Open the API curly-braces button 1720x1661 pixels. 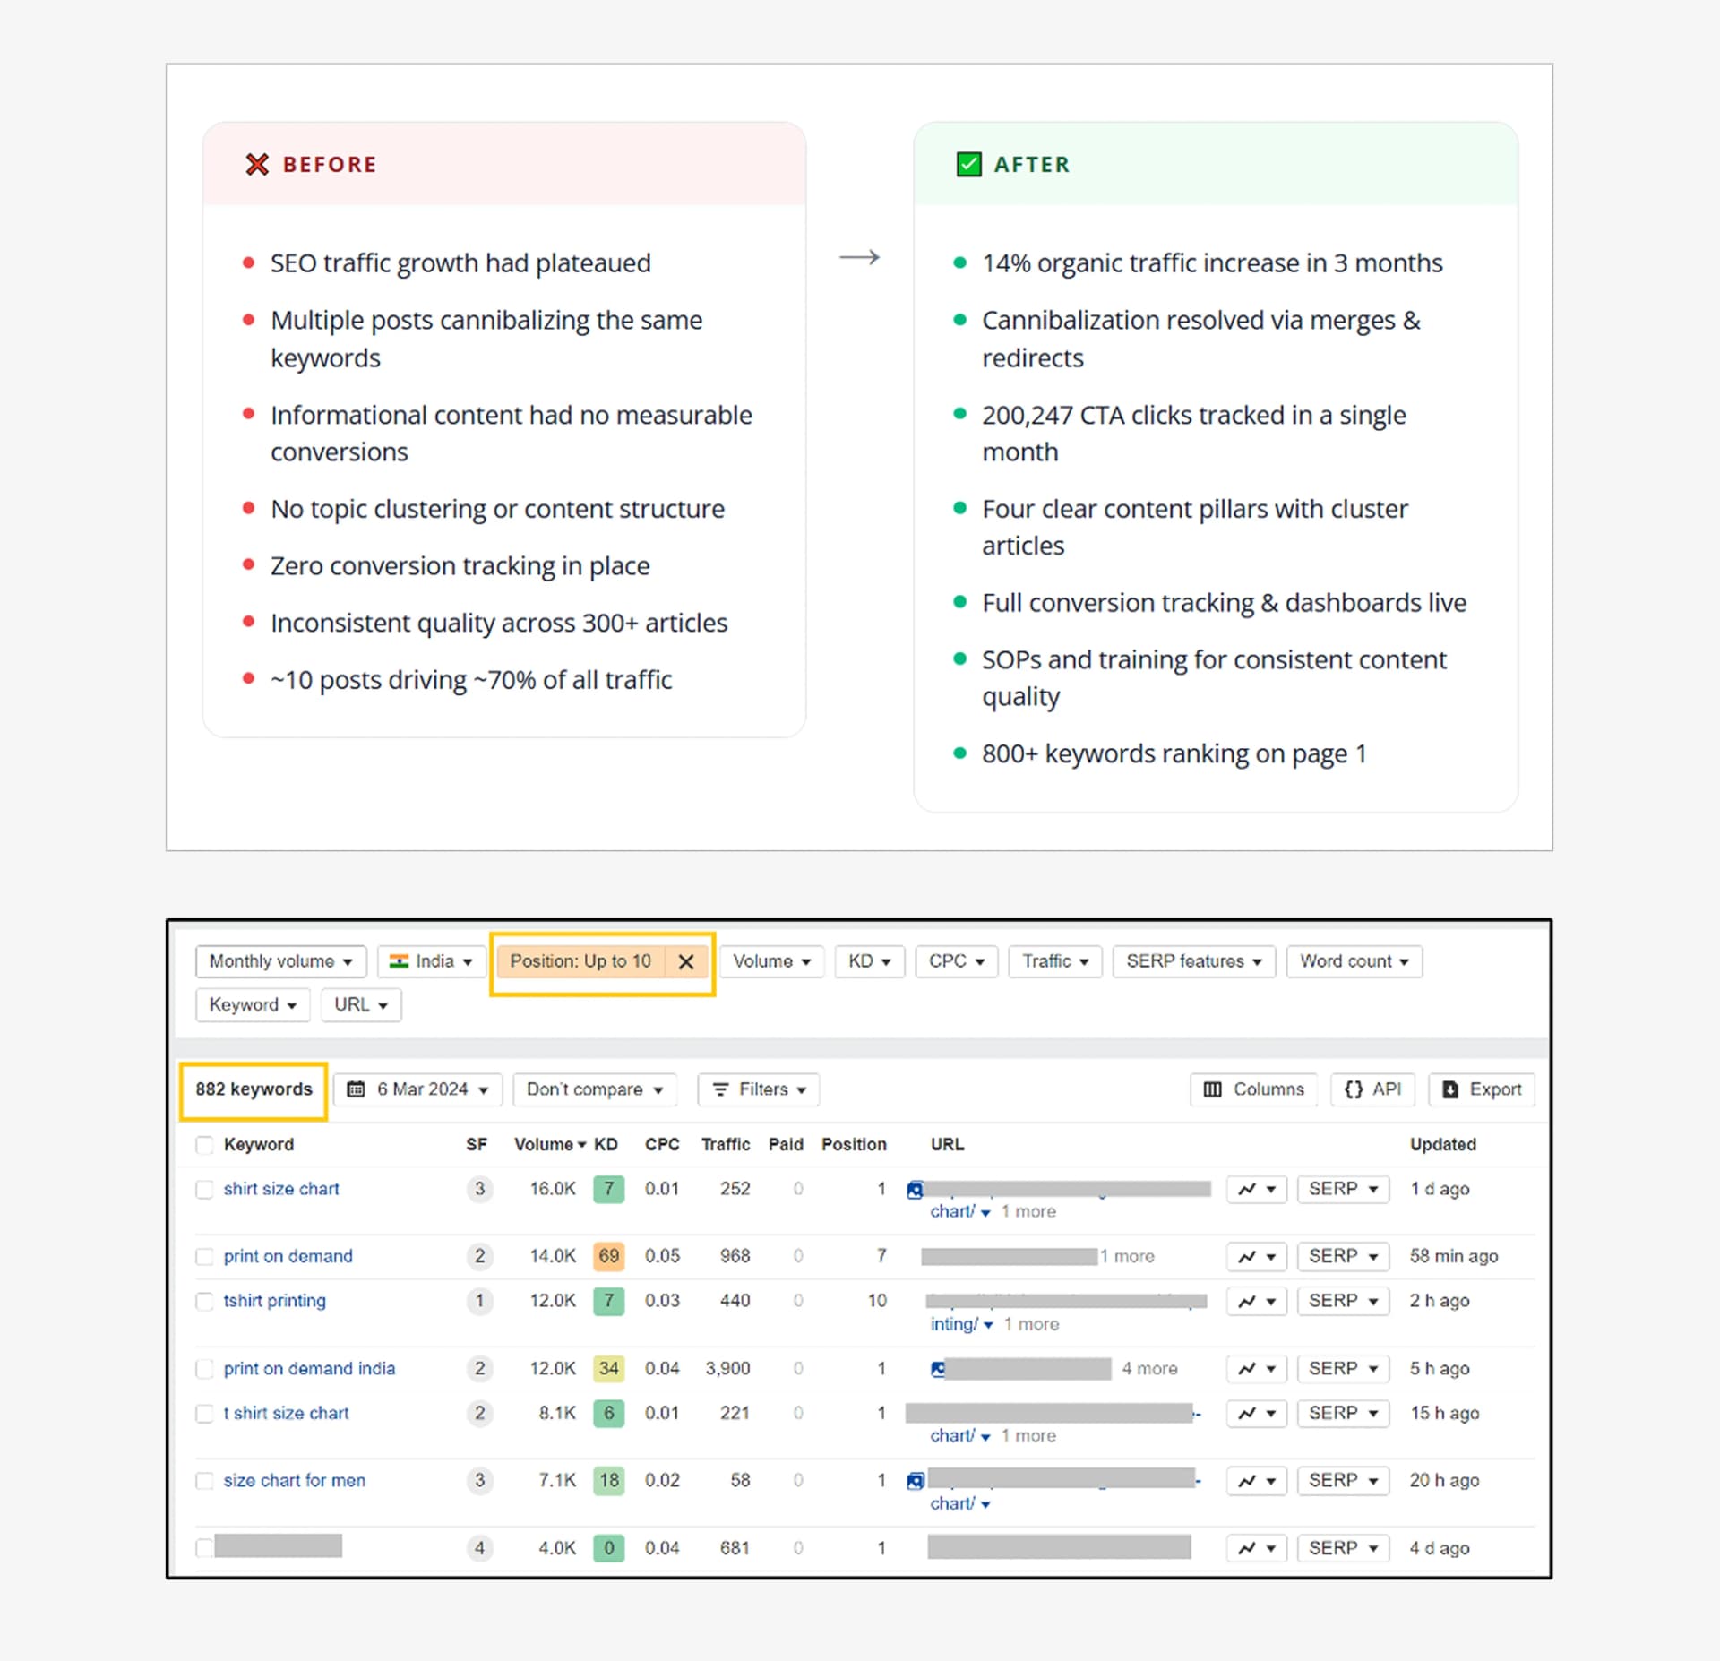(1372, 1089)
